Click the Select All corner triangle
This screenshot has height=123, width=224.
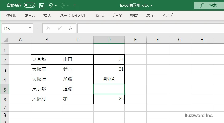tap(6, 40)
